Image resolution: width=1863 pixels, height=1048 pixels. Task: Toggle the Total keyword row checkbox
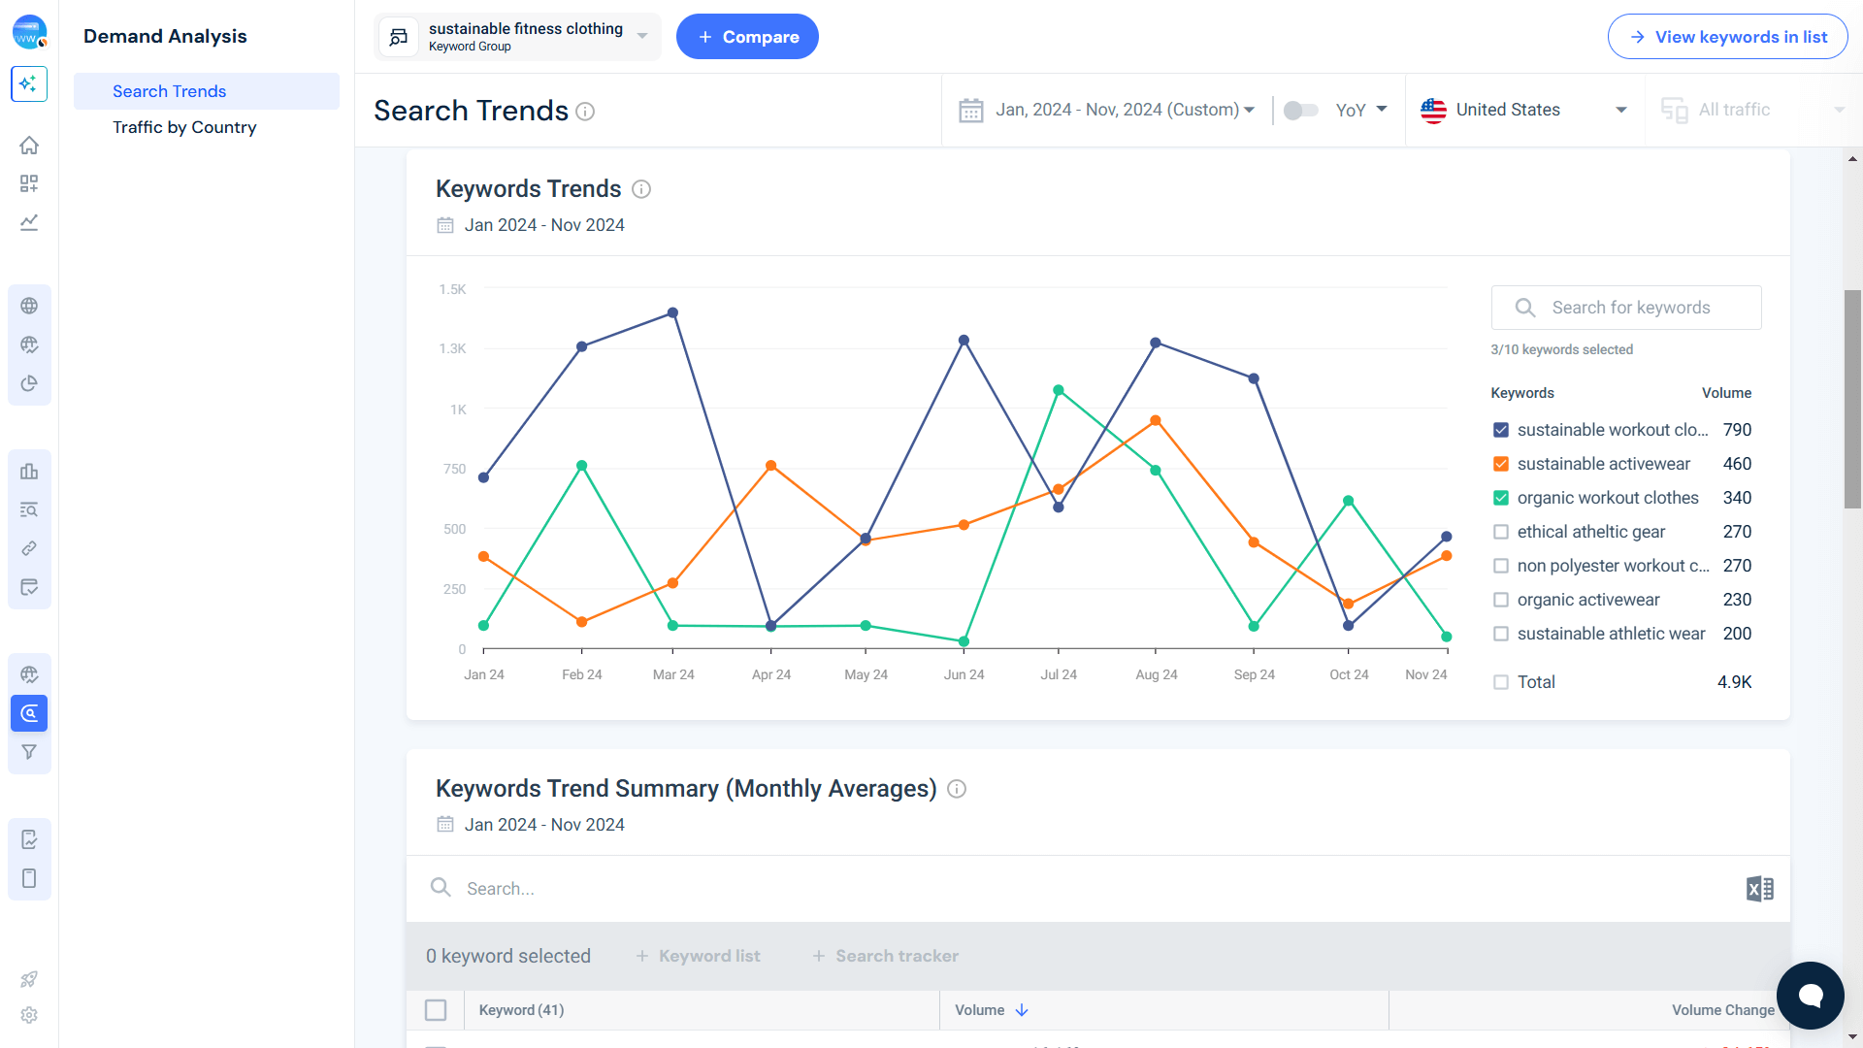[1499, 682]
